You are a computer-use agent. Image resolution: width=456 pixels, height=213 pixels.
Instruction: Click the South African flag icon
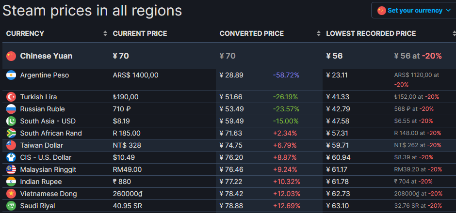point(11,133)
